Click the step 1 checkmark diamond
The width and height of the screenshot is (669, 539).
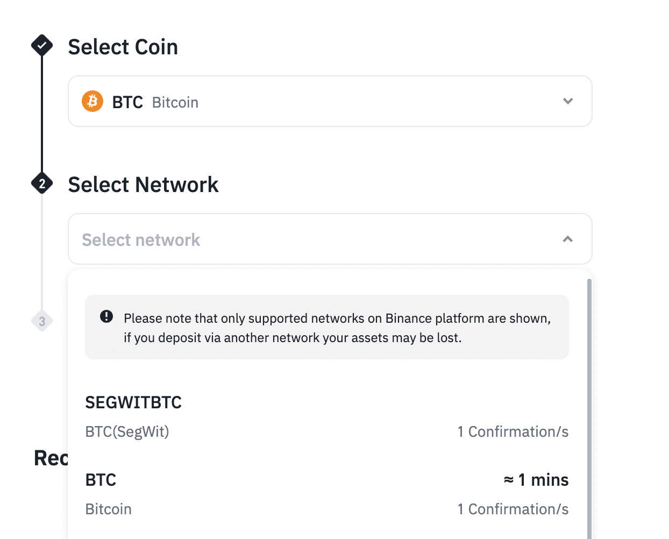click(42, 46)
